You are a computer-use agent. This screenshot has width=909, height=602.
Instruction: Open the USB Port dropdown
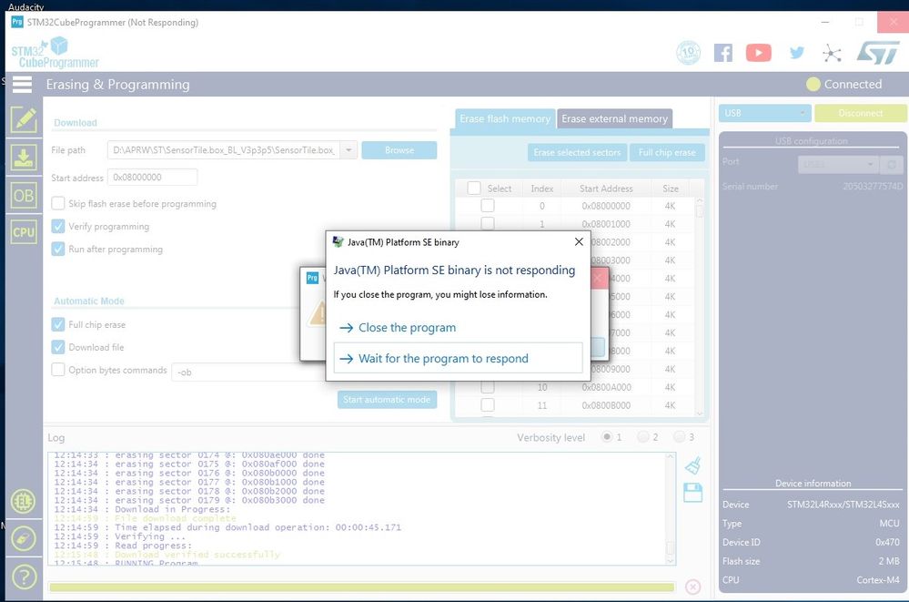coord(838,164)
